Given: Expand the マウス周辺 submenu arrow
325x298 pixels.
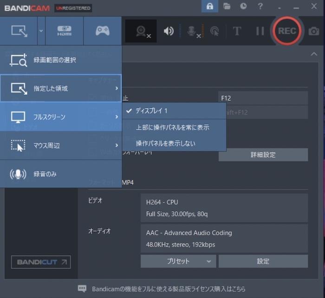Looking at the screenshot, I should 117,145.
